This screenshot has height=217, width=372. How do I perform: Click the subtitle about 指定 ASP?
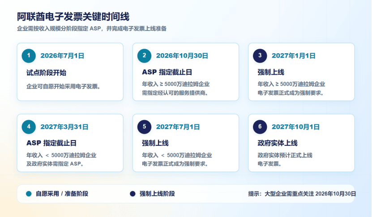click(92, 29)
